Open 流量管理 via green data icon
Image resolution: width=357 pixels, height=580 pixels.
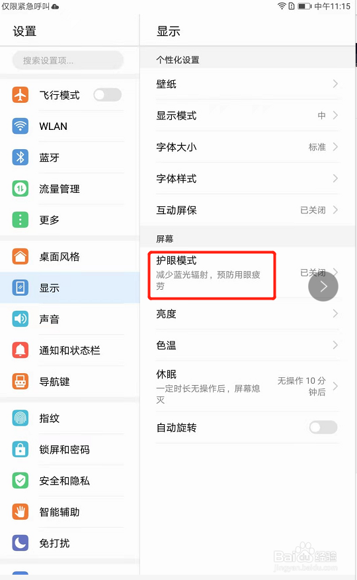(20, 189)
